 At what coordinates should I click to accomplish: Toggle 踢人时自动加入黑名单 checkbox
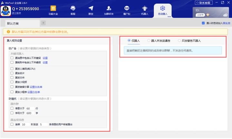tap(203, 23)
